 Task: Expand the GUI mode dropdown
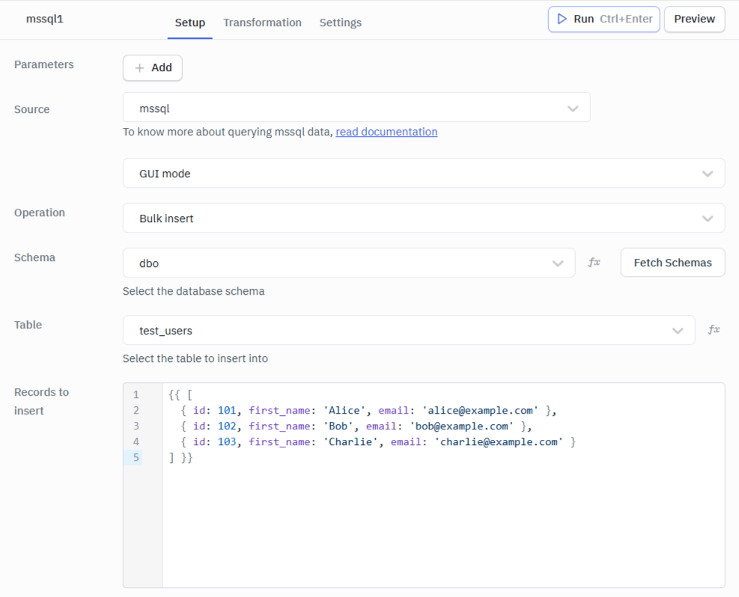pyautogui.click(x=424, y=174)
